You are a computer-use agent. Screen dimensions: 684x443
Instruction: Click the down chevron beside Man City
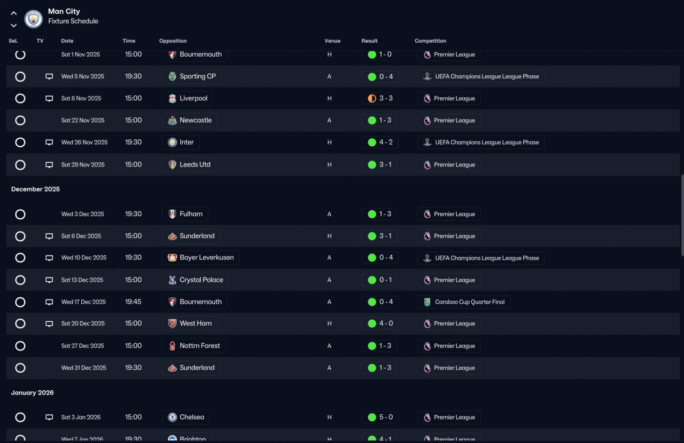pos(14,25)
